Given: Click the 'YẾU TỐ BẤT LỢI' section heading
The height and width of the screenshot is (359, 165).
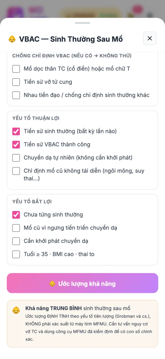Looking at the screenshot, I should pos(32,202).
